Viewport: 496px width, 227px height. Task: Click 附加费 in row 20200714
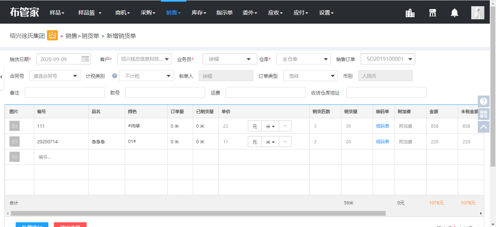tap(406, 142)
